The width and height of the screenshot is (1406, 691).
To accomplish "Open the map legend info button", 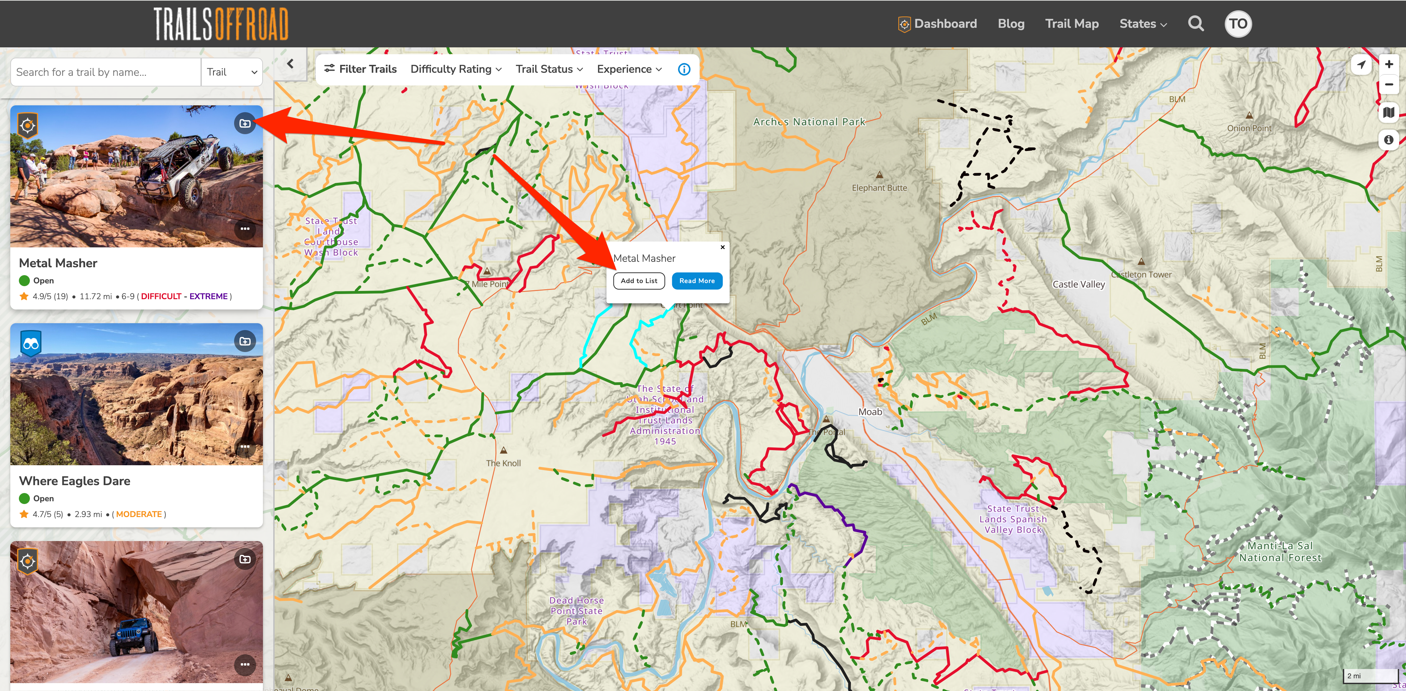I will [1388, 140].
